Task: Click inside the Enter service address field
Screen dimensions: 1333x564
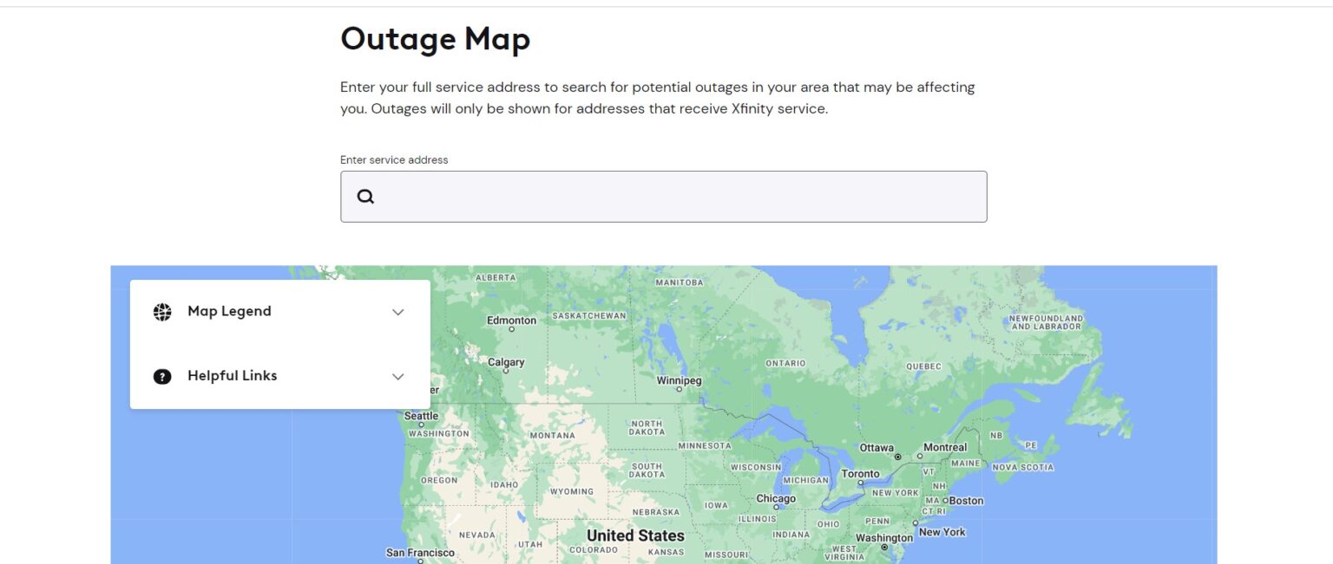Action: pyautogui.click(x=664, y=196)
